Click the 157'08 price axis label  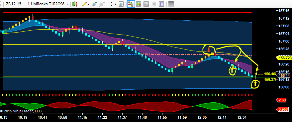coord(284,26)
